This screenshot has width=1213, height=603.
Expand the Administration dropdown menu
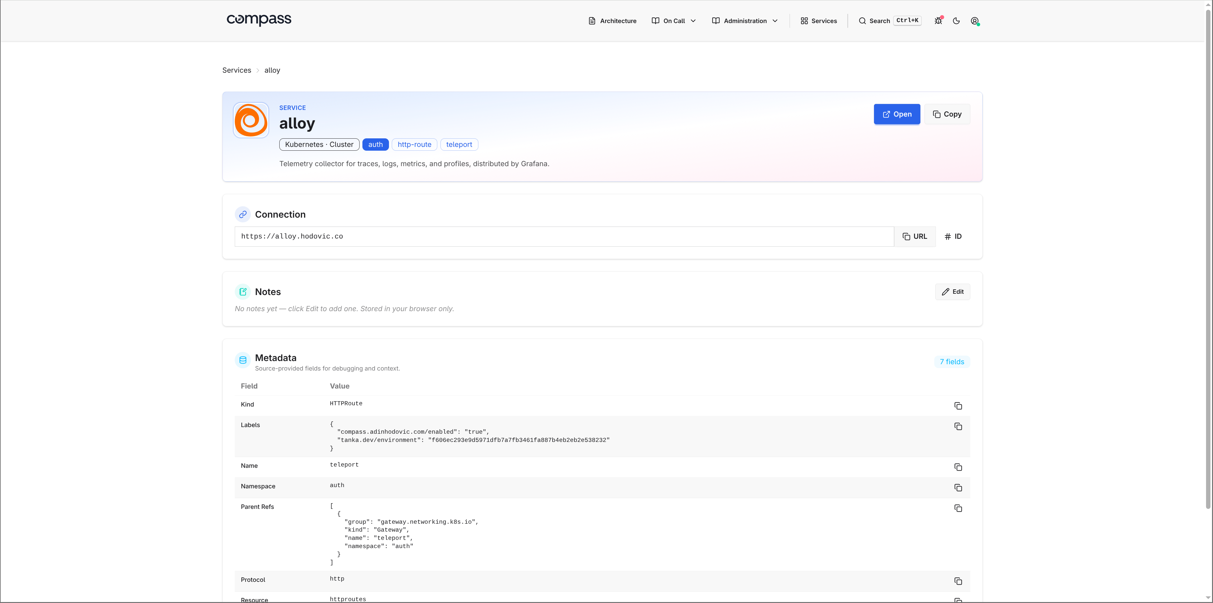pyautogui.click(x=745, y=21)
